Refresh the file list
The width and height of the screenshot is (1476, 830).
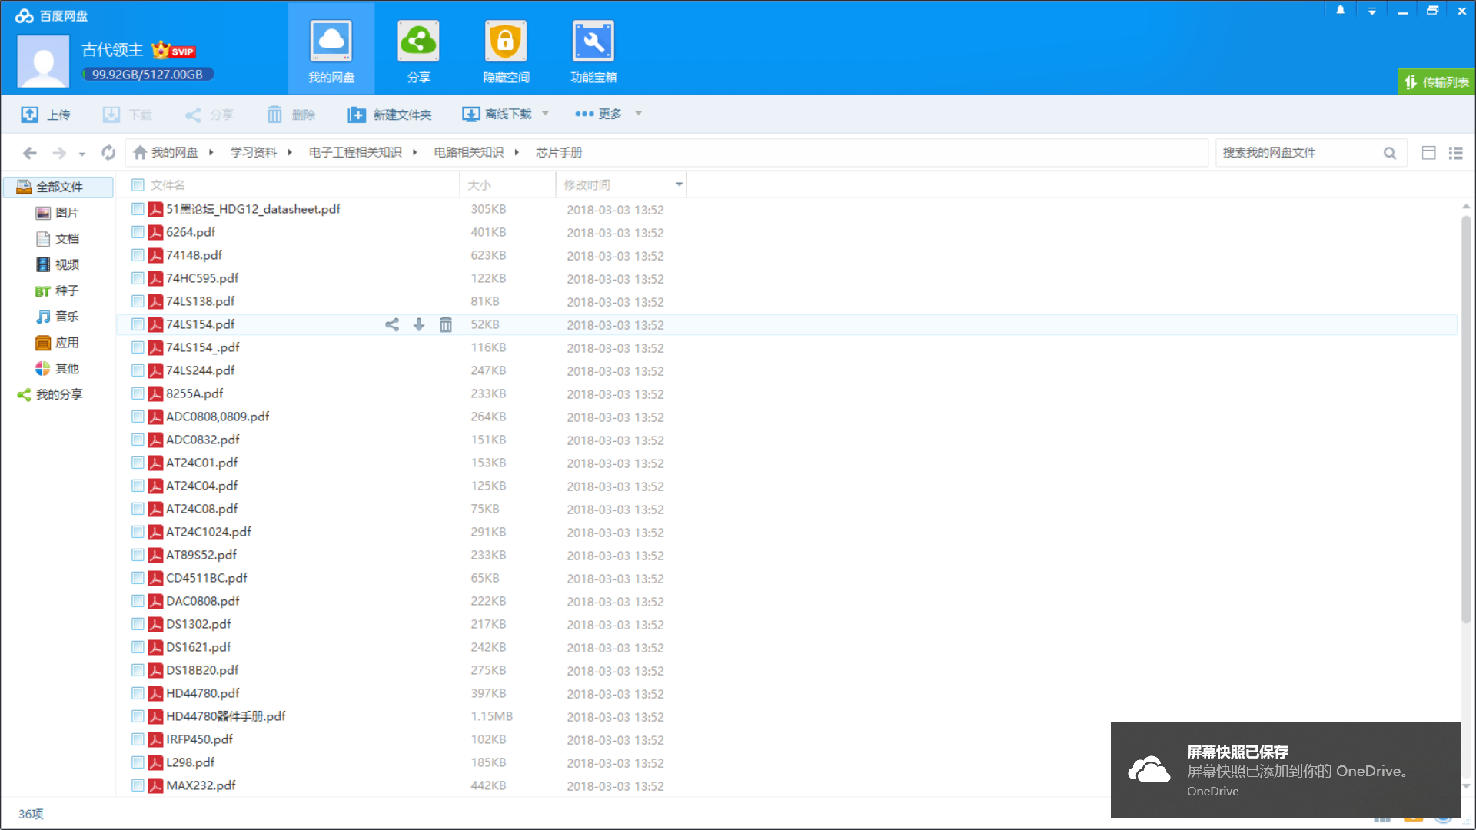[108, 153]
